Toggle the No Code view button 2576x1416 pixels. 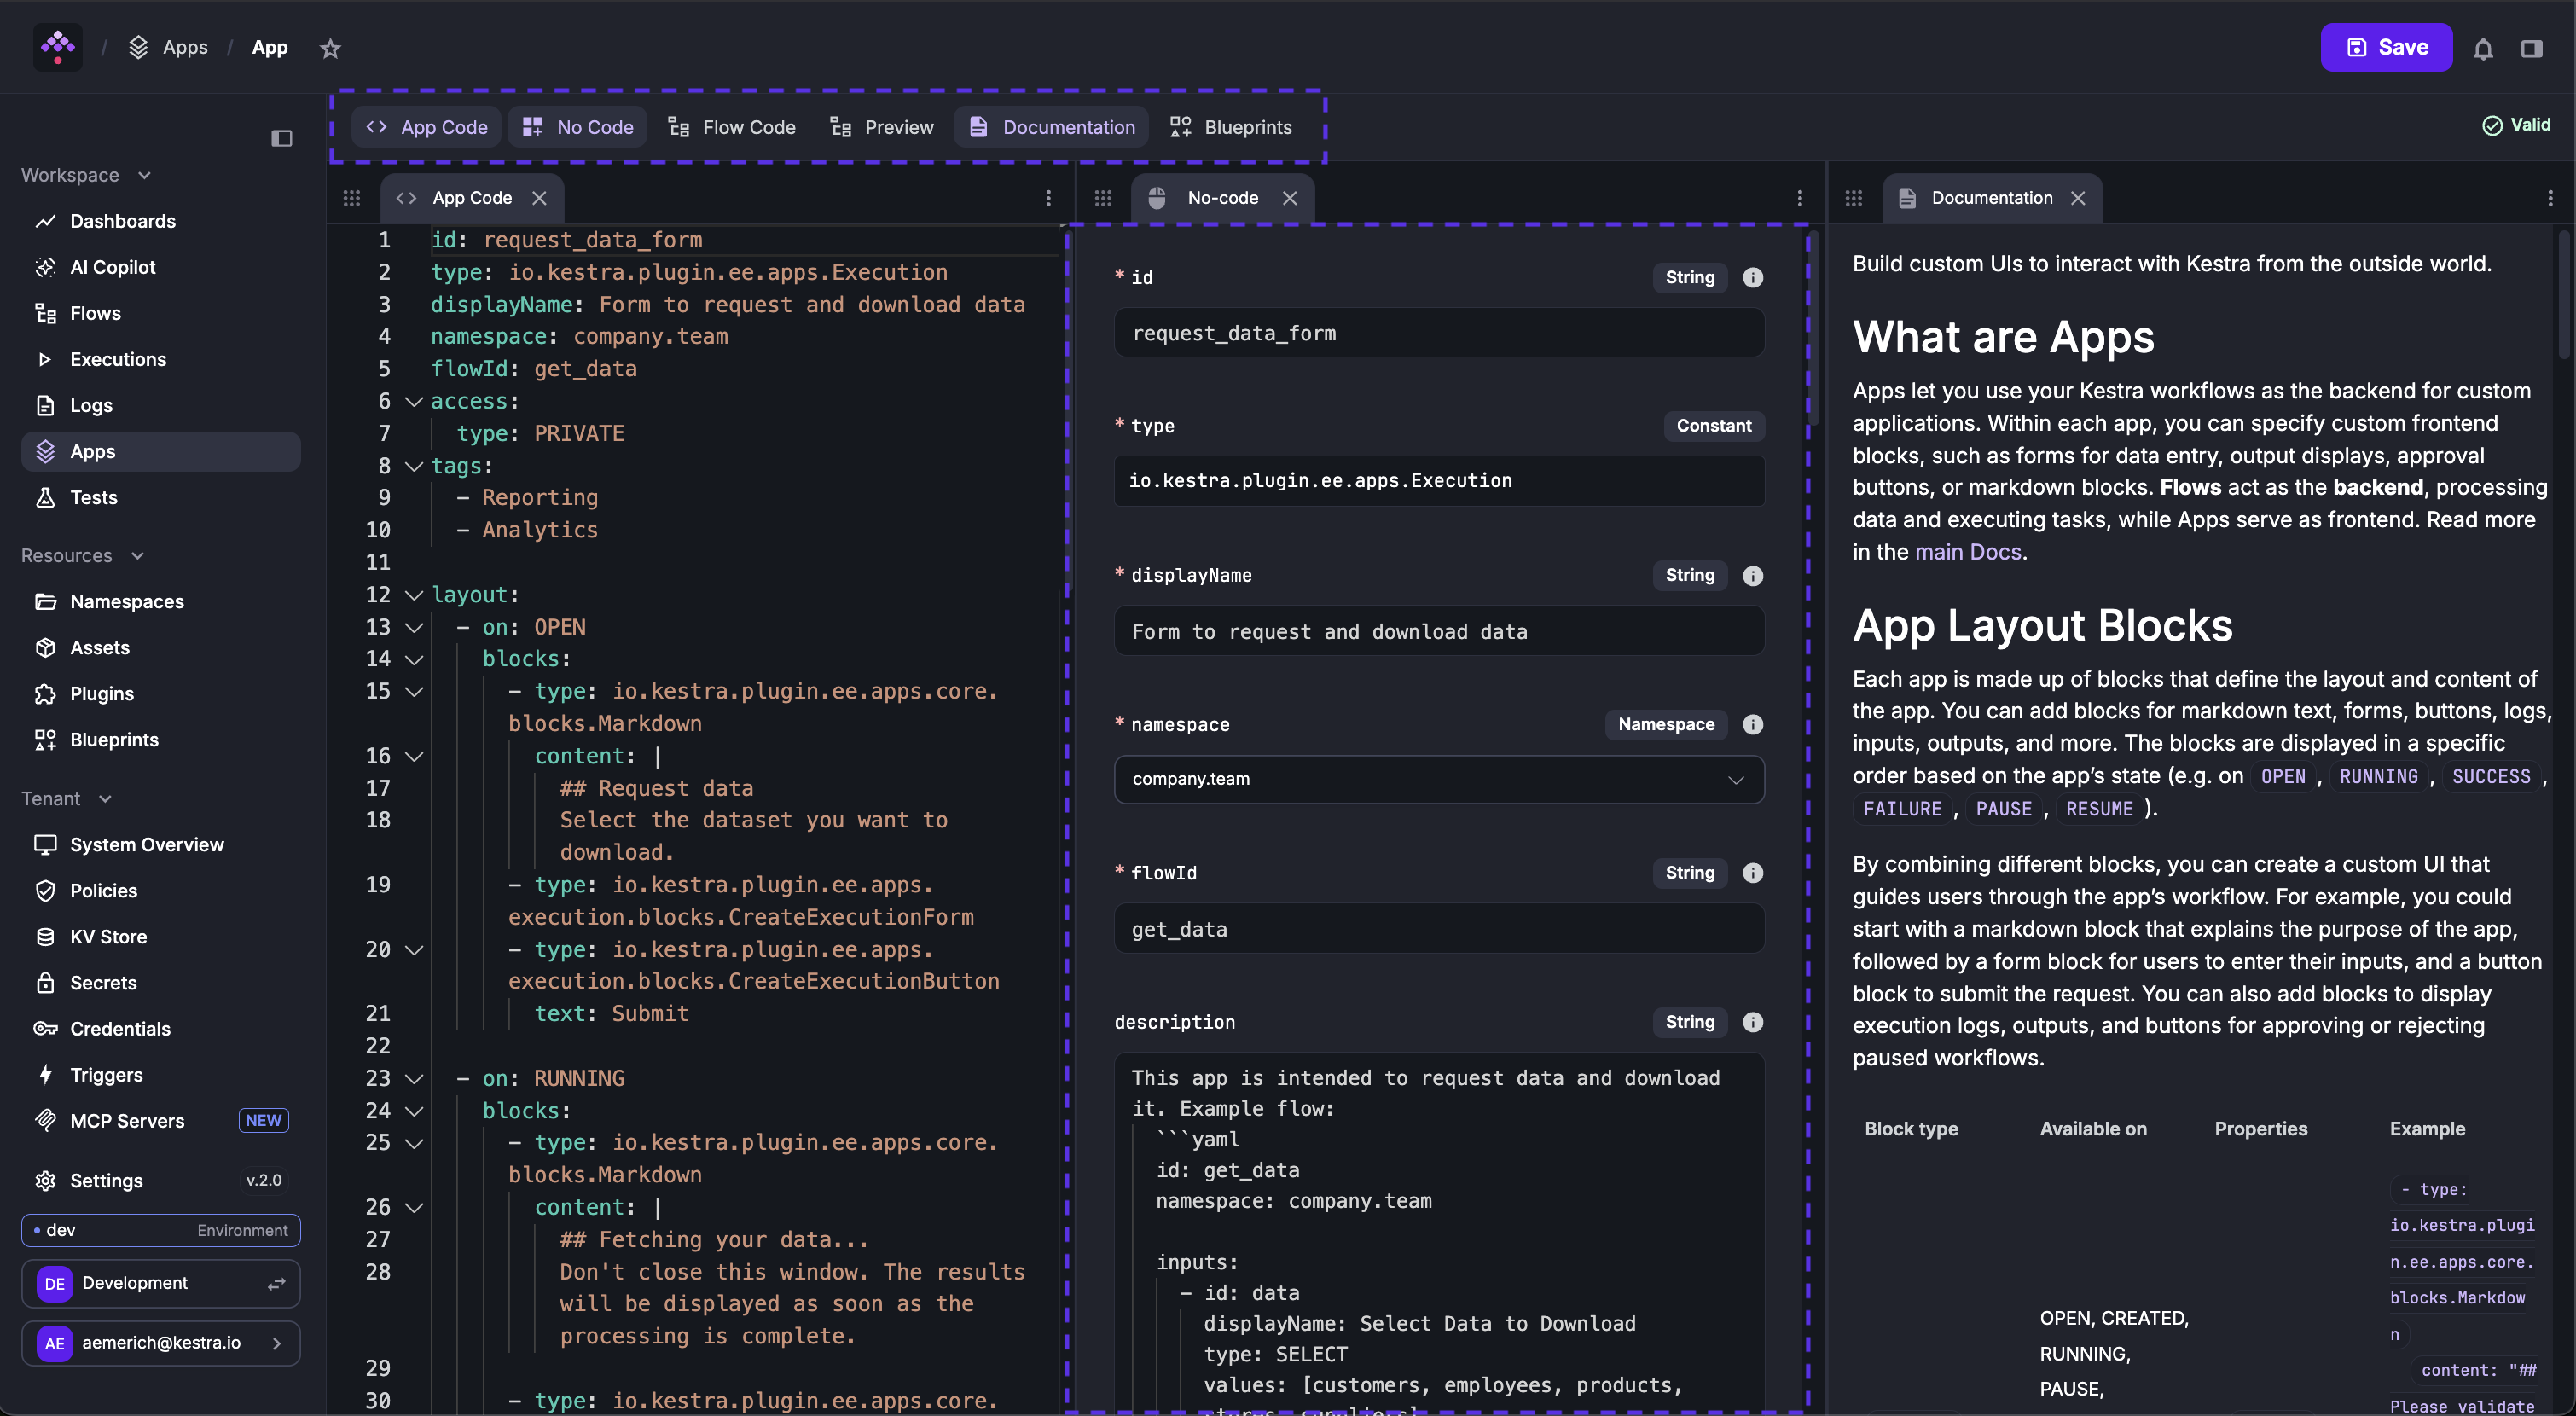[x=578, y=127]
